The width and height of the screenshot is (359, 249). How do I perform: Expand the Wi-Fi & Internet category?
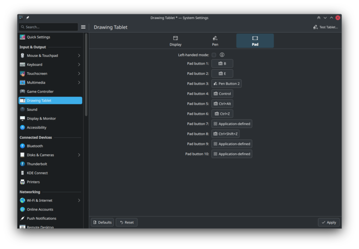pos(79,200)
